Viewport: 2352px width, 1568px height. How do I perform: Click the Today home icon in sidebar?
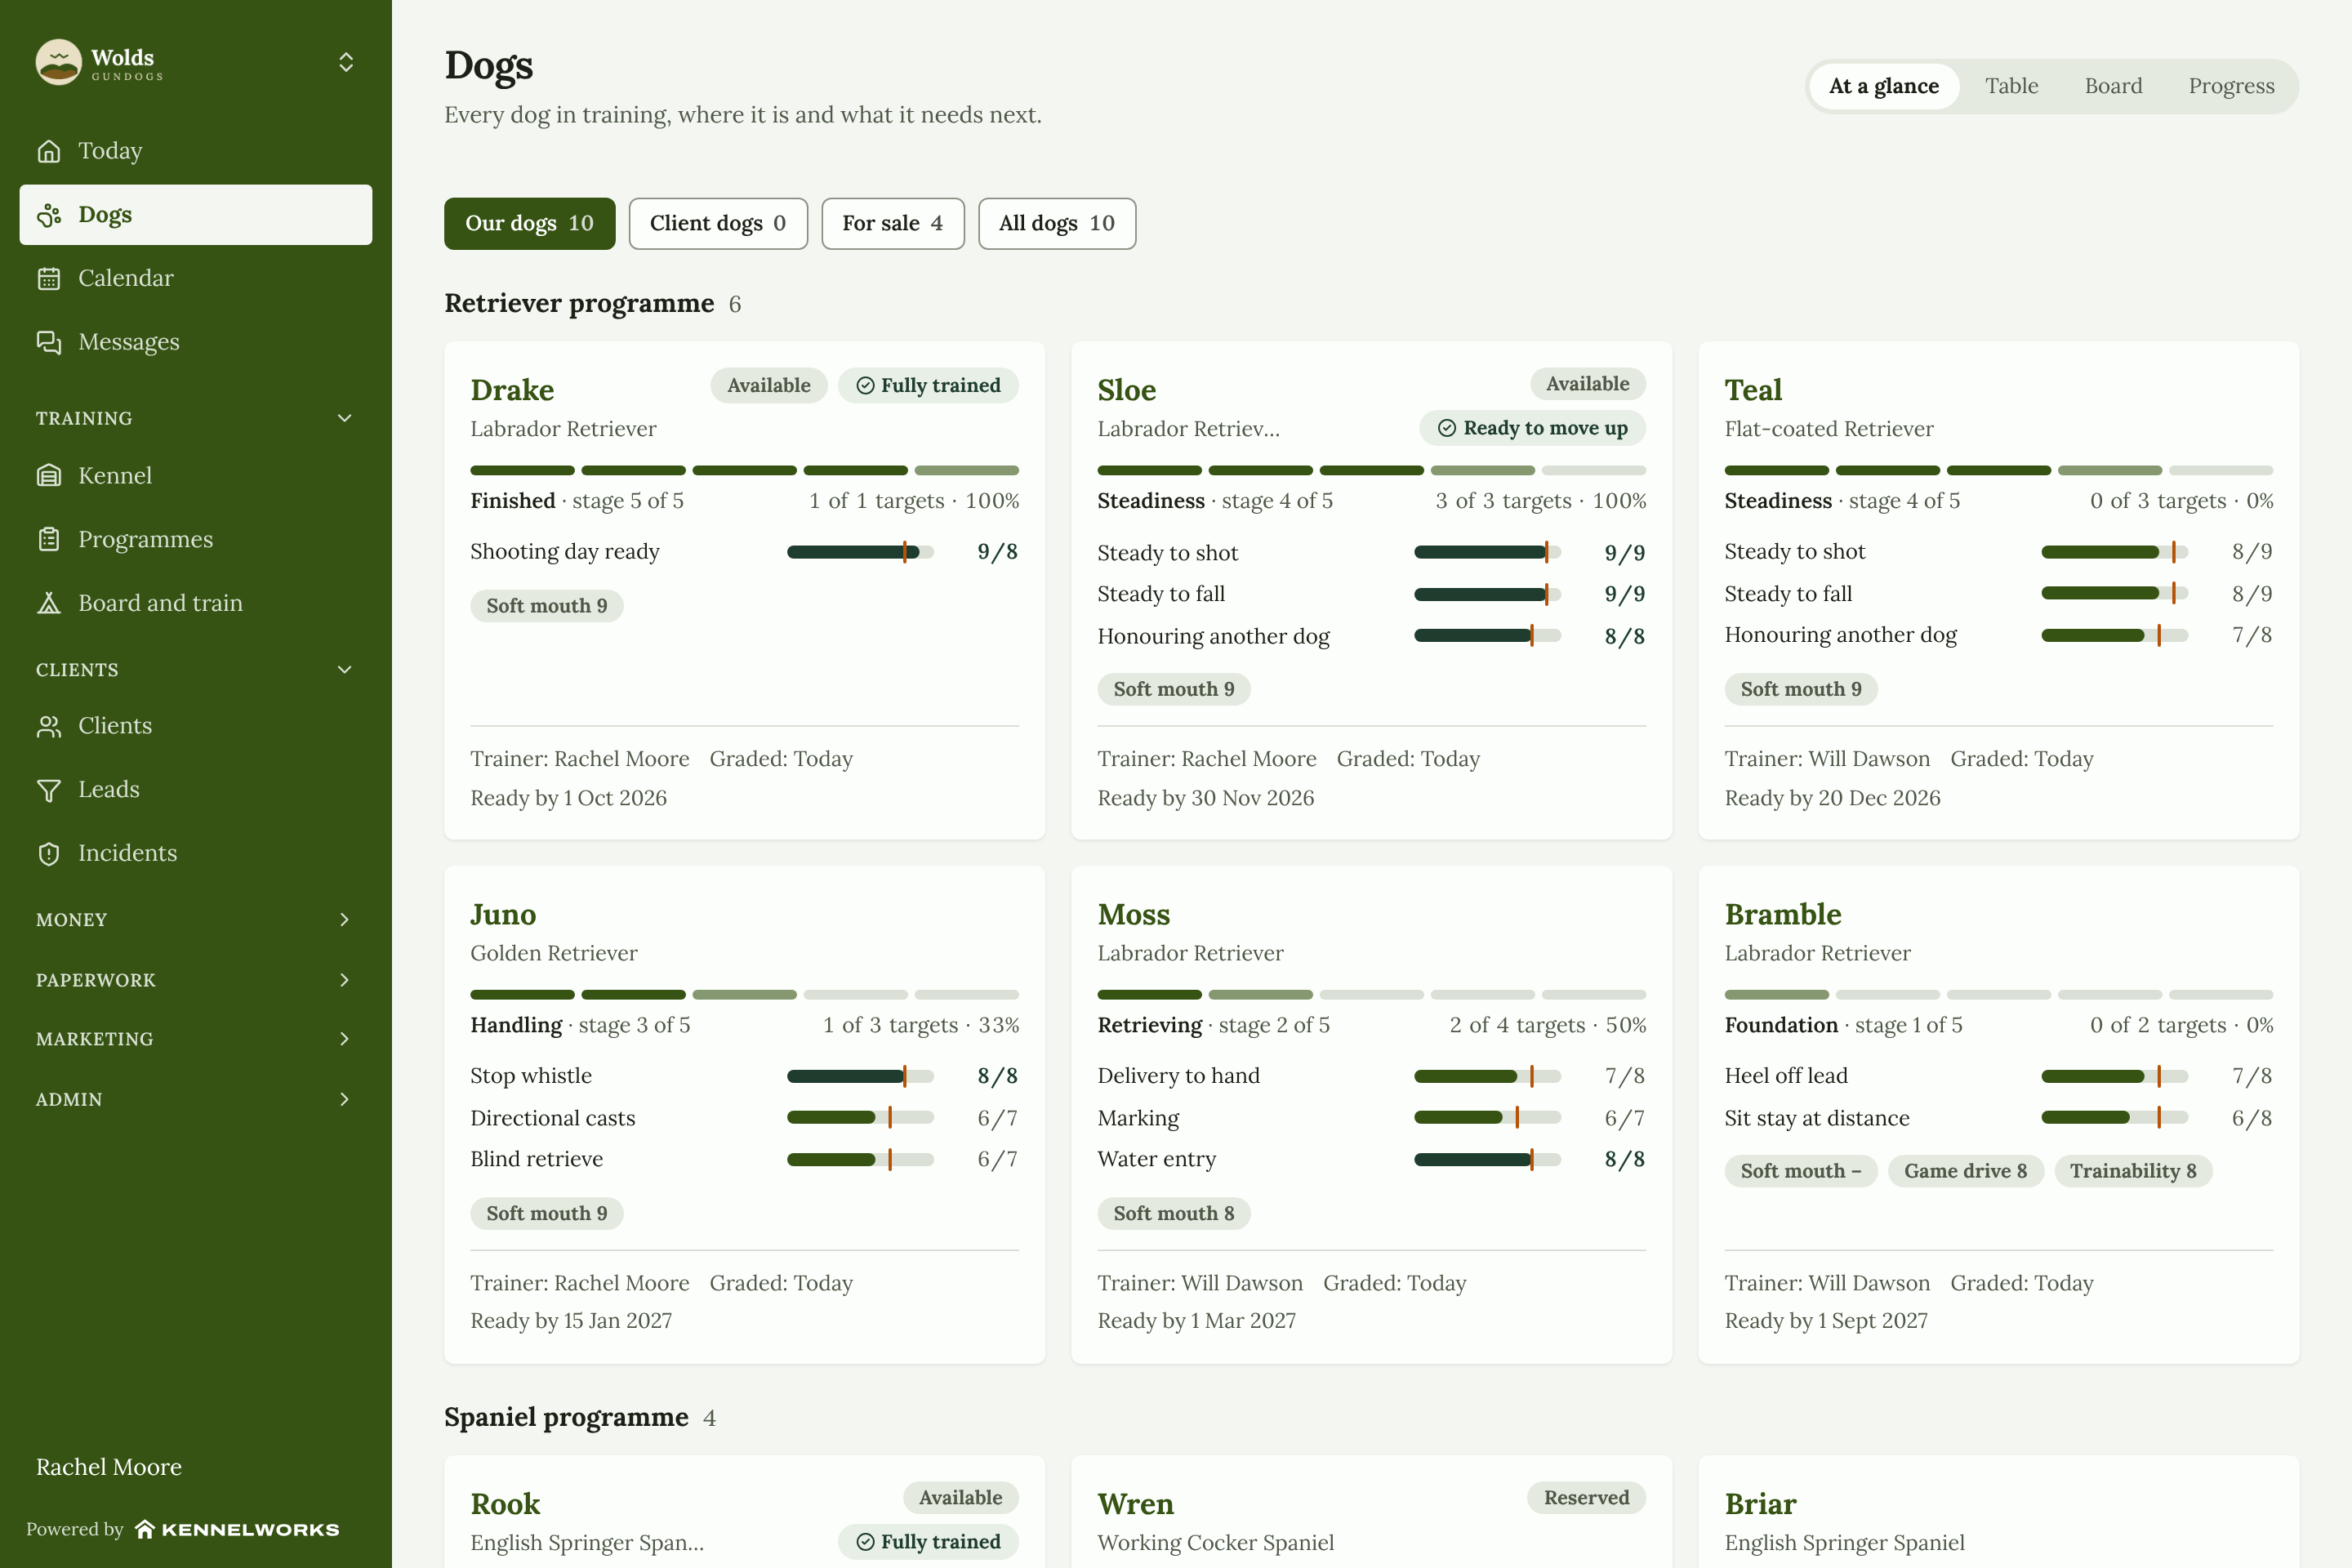(49, 151)
